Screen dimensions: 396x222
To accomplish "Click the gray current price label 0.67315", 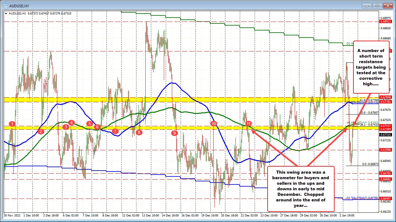I will (x=385, y=135).
